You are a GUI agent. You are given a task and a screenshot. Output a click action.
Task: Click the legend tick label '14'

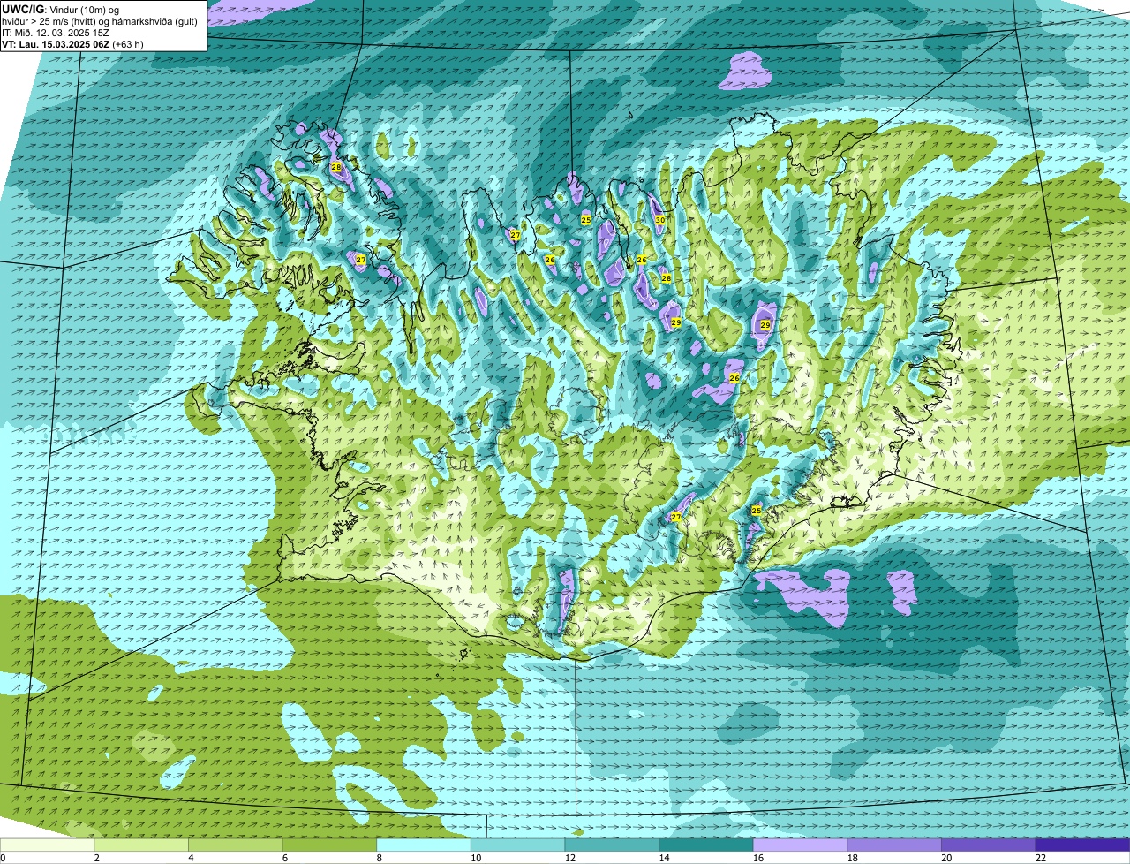(x=664, y=858)
